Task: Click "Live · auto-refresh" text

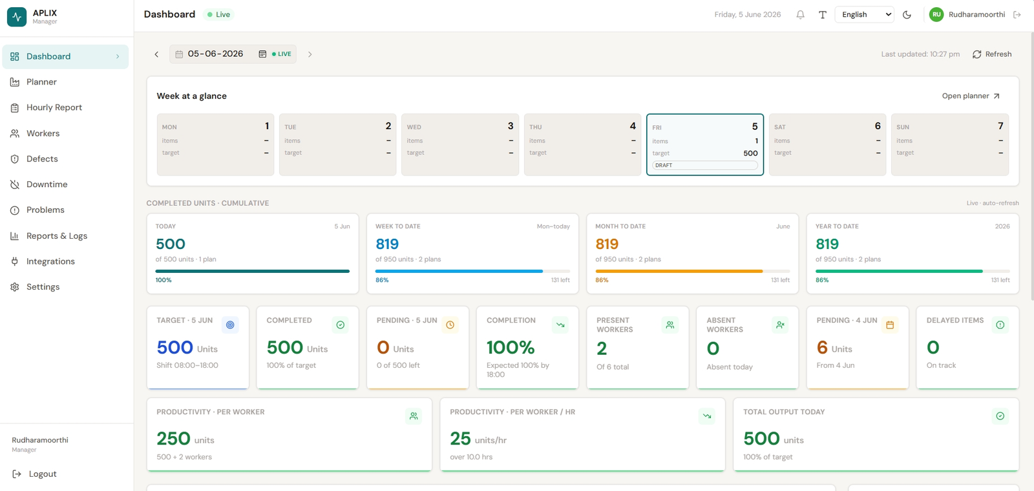Action: 993,203
